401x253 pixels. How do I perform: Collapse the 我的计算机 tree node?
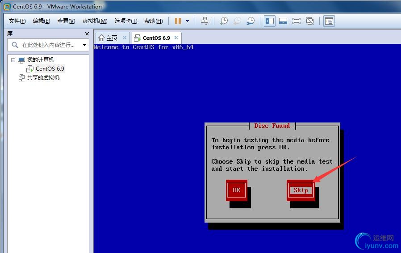13,60
